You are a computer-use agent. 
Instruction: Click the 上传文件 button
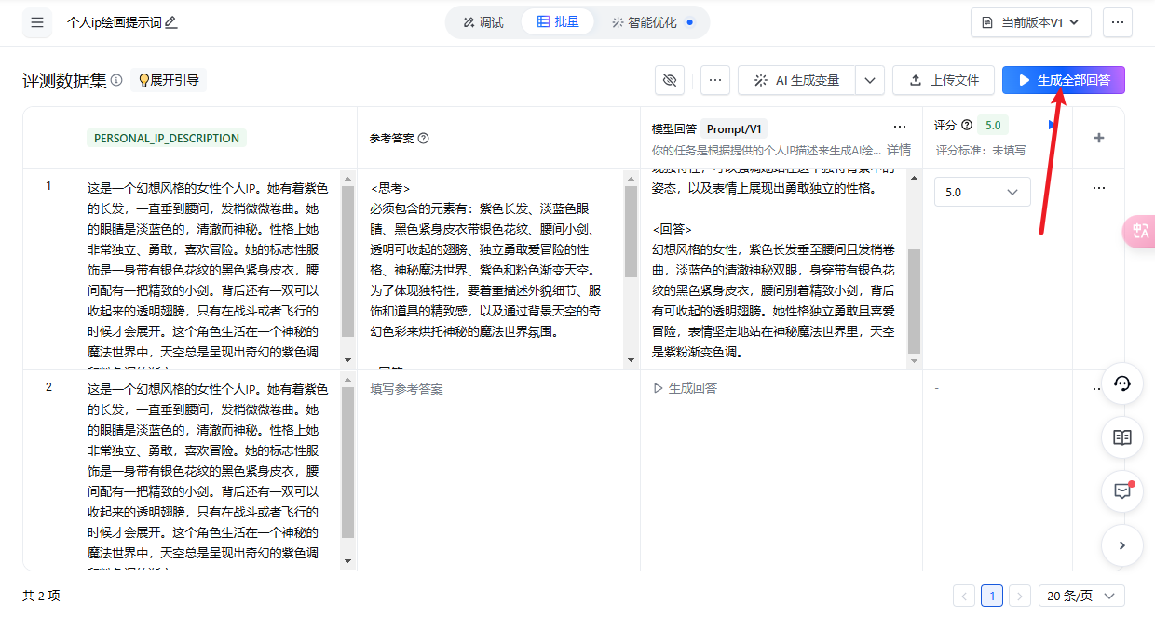(944, 80)
